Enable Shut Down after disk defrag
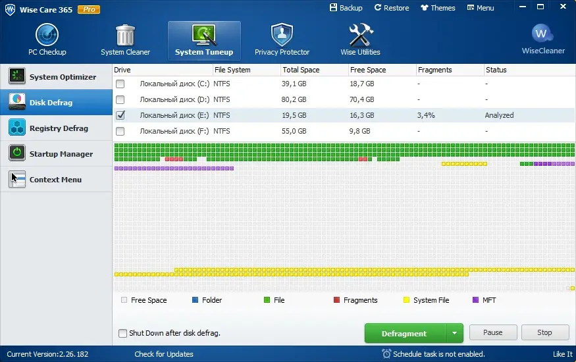This screenshot has height=362, width=576. coord(122,333)
